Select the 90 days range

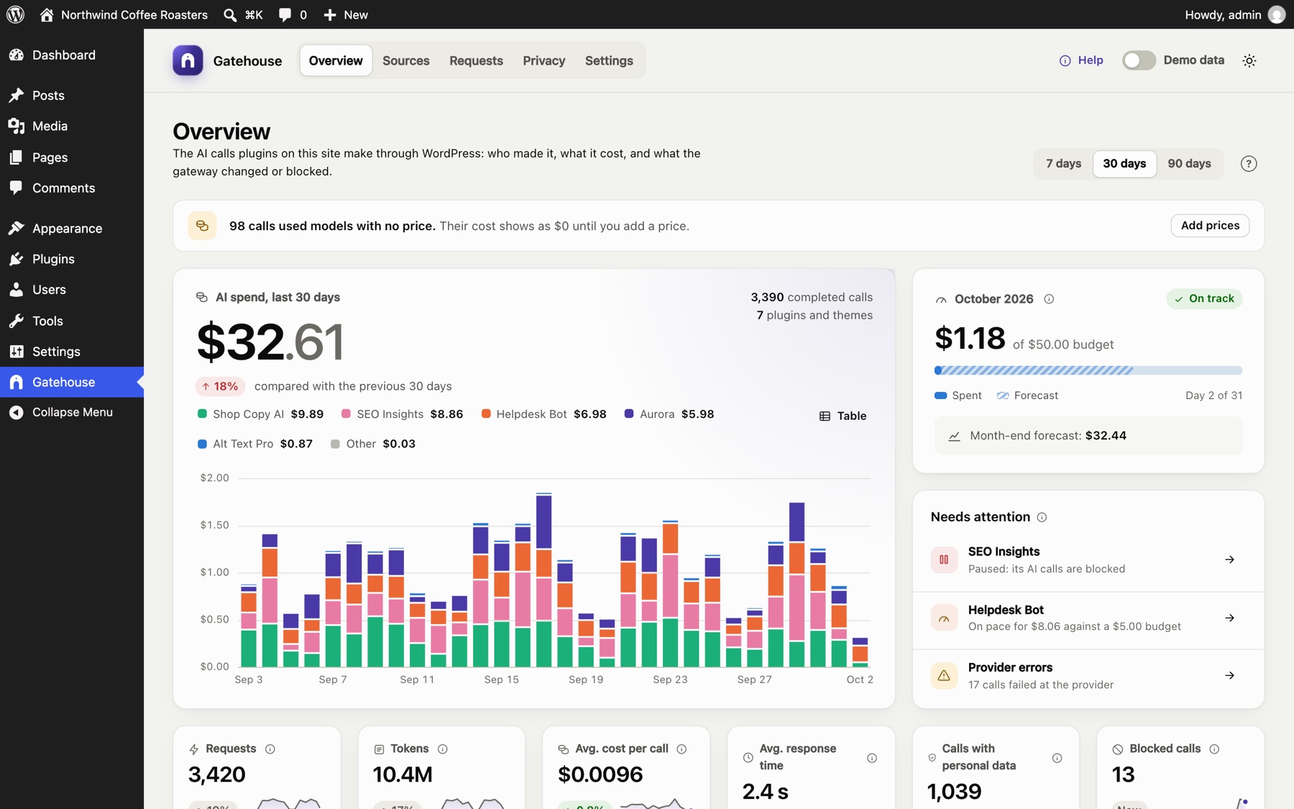click(x=1189, y=163)
